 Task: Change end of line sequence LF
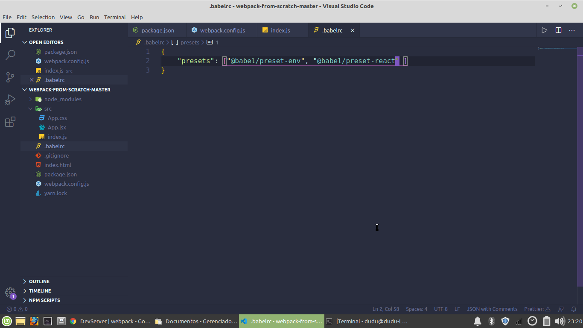tap(457, 309)
